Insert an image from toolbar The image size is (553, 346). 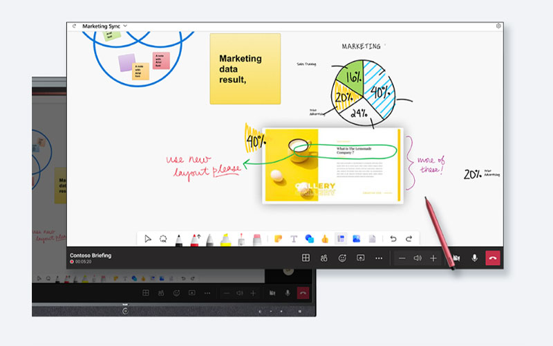coord(356,239)
